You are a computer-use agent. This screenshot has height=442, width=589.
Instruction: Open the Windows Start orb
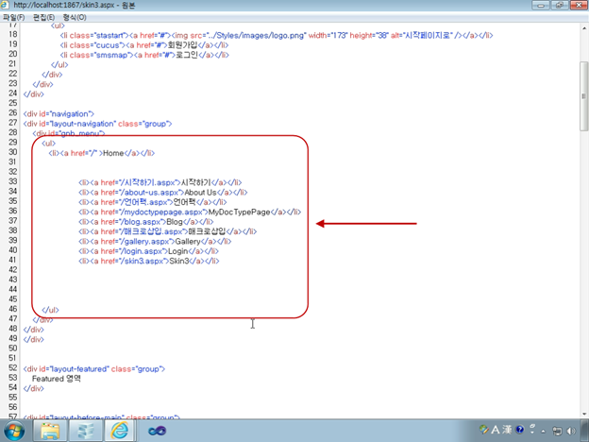(14, 431)
